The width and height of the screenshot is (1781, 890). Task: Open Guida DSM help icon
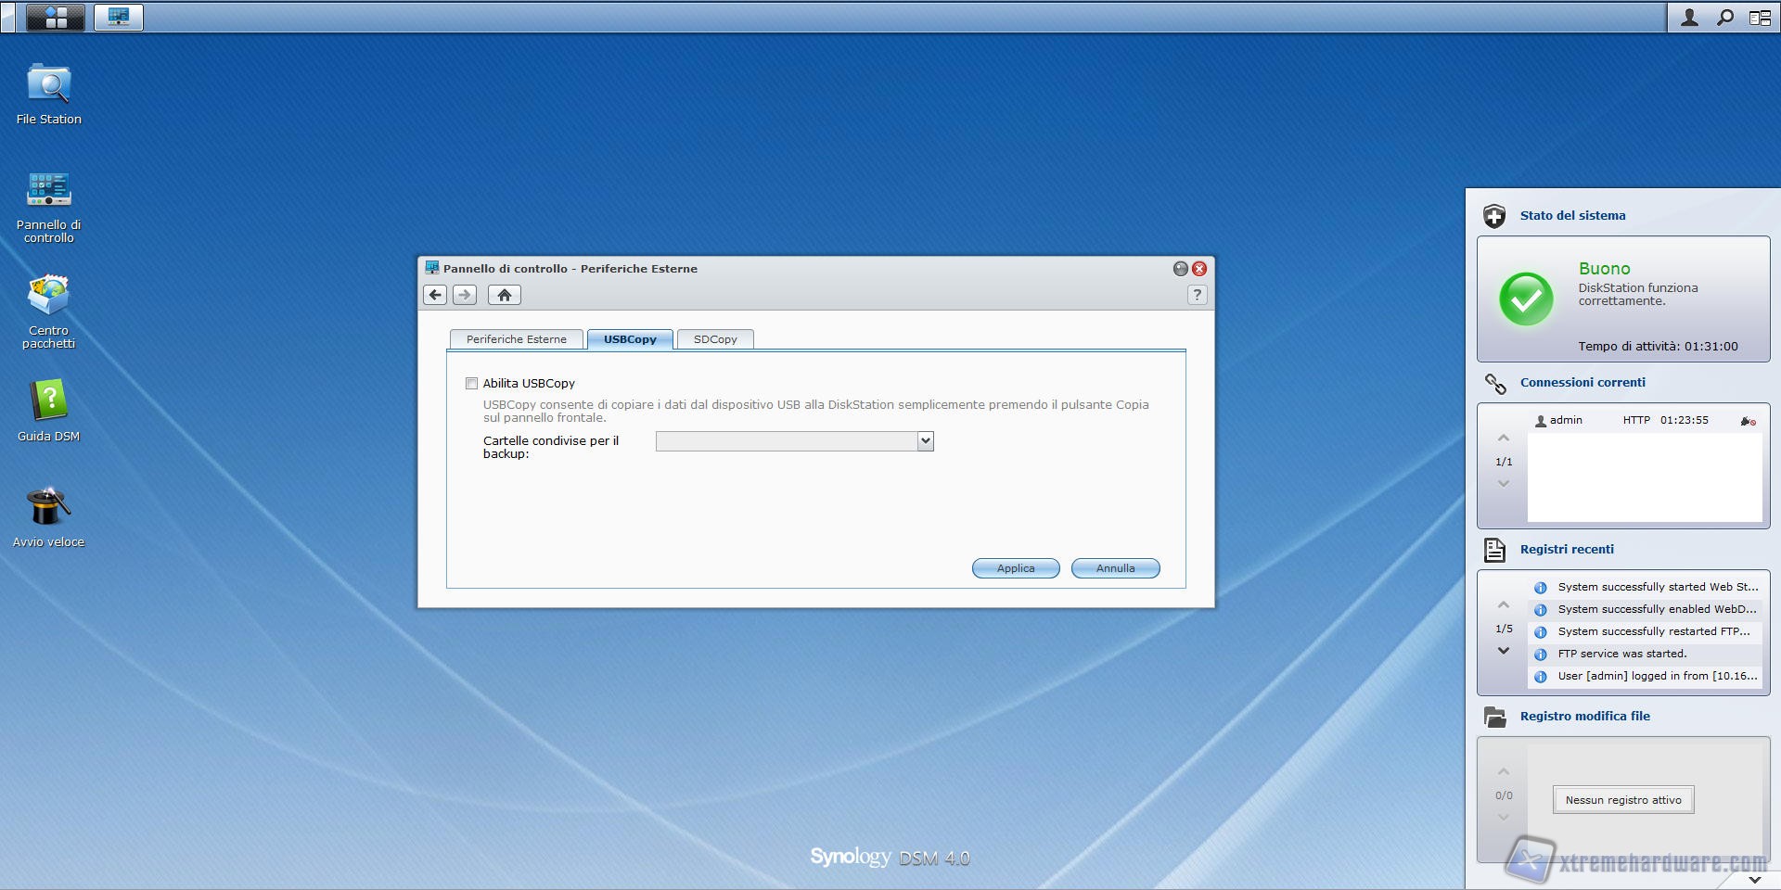coord(48,401)
